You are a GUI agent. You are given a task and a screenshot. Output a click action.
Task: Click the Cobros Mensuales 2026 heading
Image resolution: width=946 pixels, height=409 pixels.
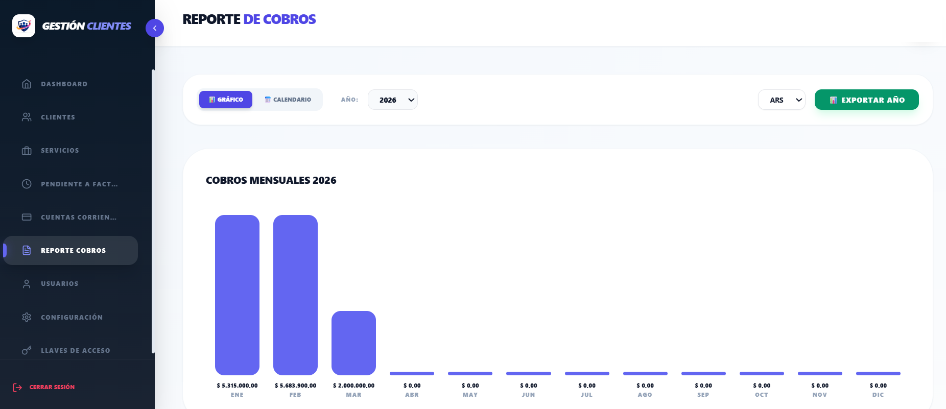[x=271, y=180]
